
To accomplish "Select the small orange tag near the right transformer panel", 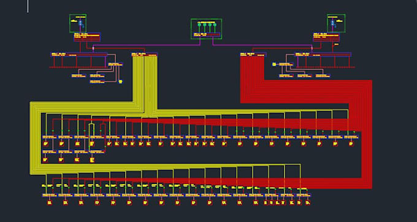I will 337,44.
